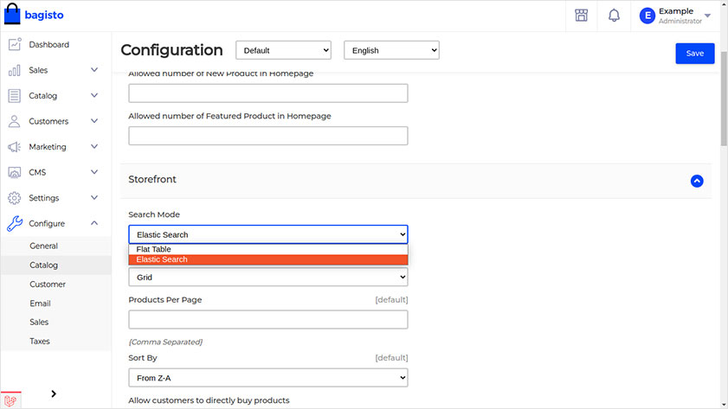This screenshot has width=728, height=409.
Task: Open the Customer configuration submenu link
Action: click(x=48, y=284)
